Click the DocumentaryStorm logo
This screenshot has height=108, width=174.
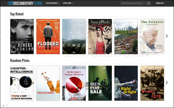click(x=25, y=3)
